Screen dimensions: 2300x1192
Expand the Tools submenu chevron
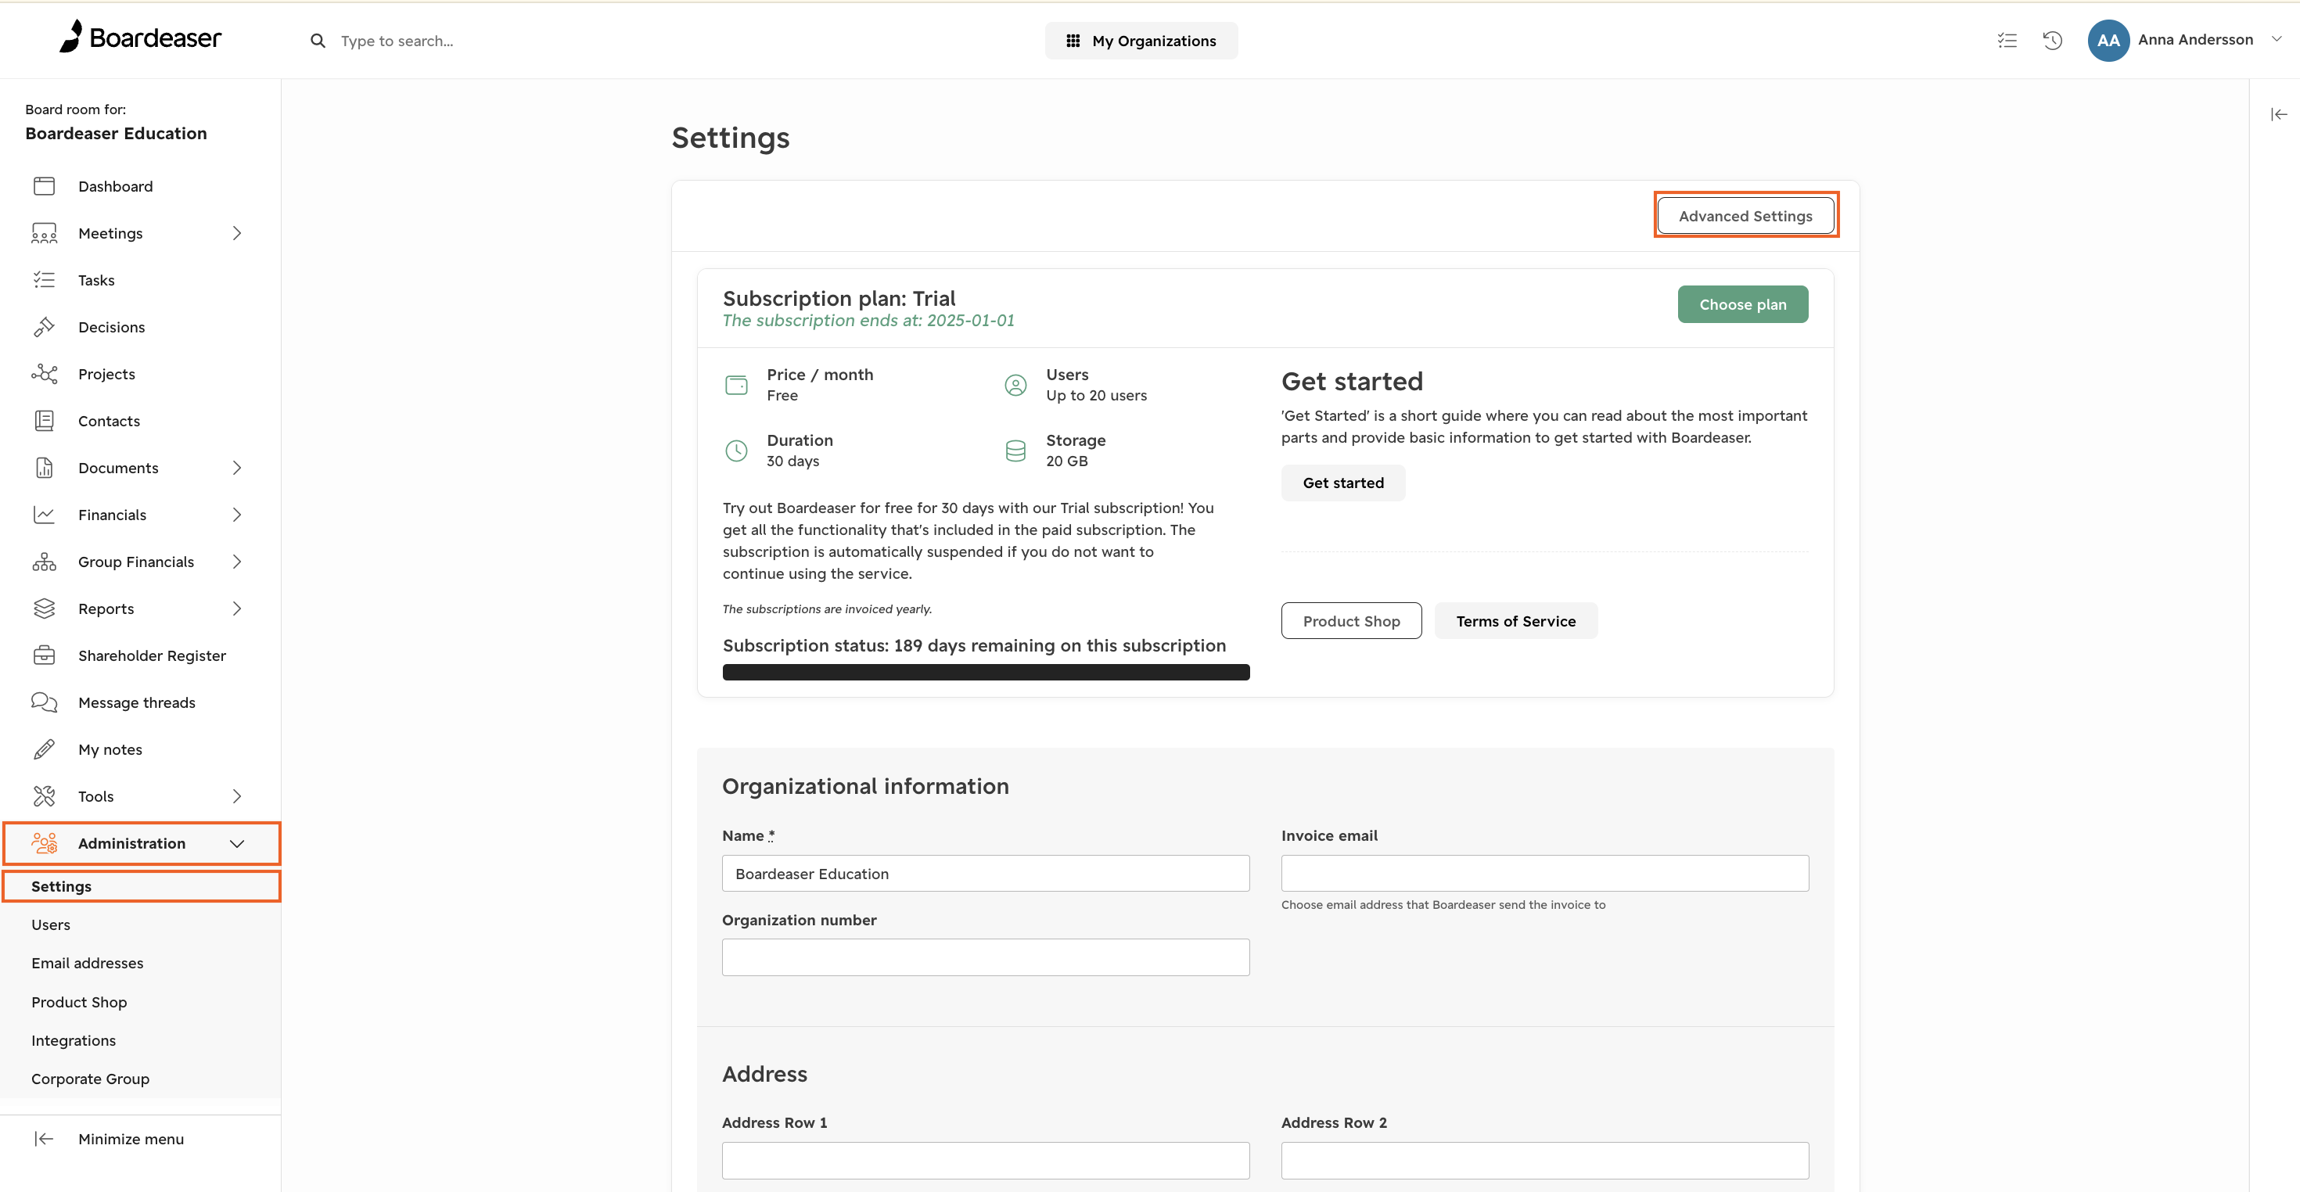(x=236, y=796)
